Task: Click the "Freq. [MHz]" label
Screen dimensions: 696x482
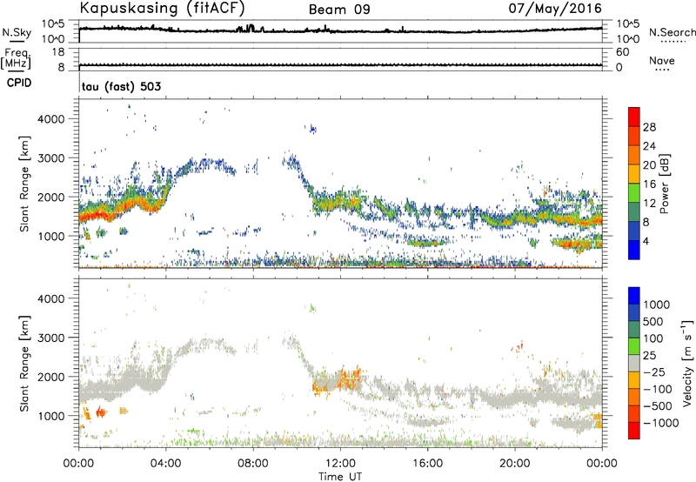Action: pyautogui.click(x=17, y=59)
